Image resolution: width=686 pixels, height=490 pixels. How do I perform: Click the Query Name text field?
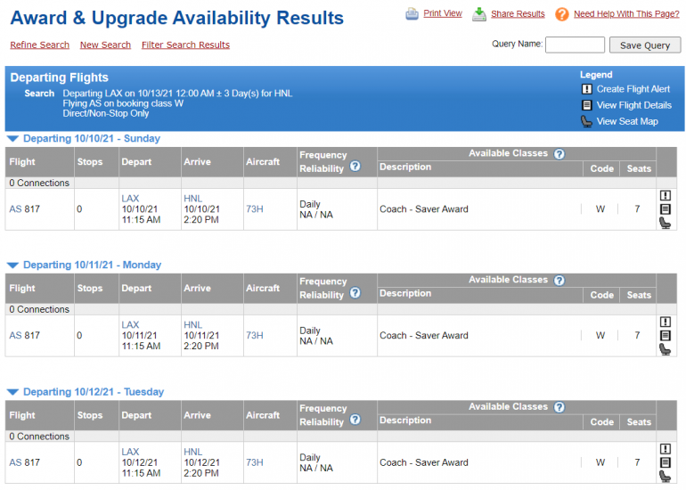pyautogui.click(x=575, y=45)
